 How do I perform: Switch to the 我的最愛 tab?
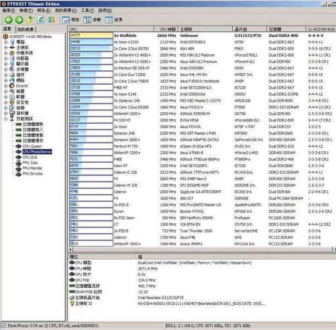[25, 29]
